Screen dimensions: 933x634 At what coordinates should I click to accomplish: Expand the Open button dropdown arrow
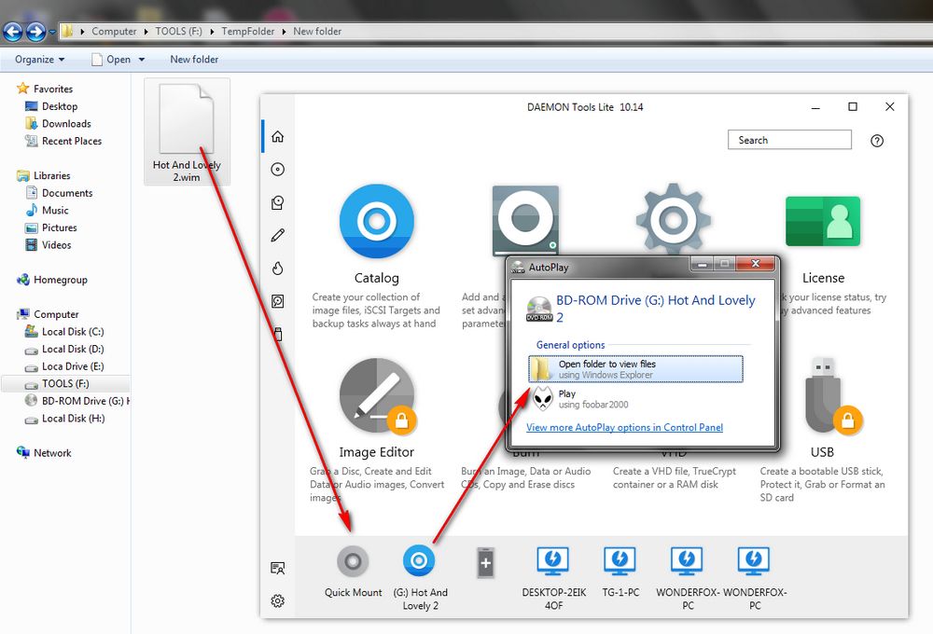142,60
